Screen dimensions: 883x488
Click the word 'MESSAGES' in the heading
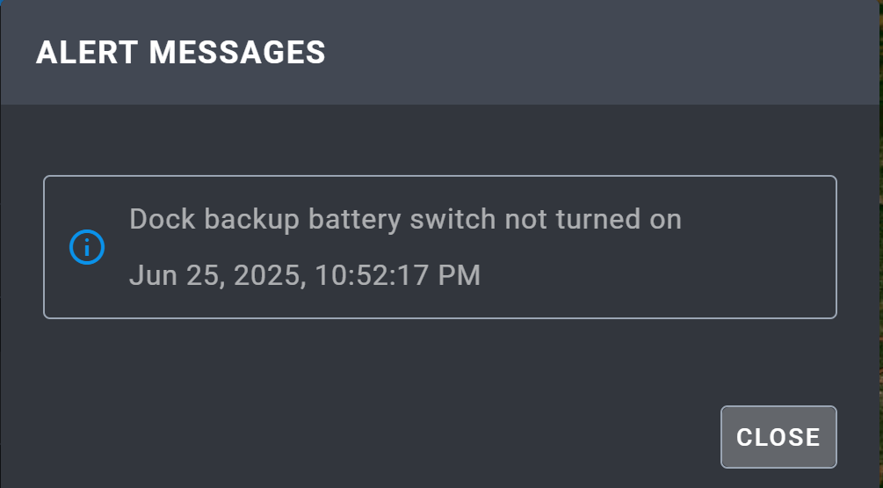click(237, 53)
